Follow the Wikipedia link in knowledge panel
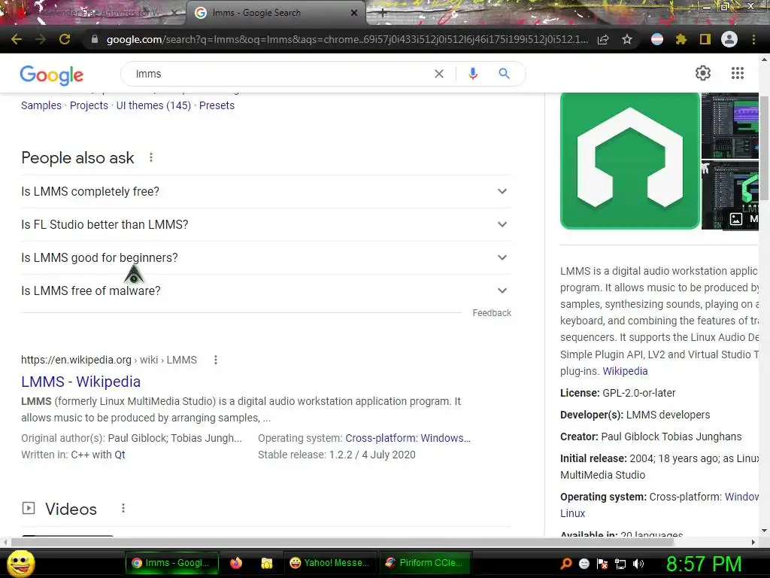The width and height of the screenshot is (770, 578). tap(625, 371)
